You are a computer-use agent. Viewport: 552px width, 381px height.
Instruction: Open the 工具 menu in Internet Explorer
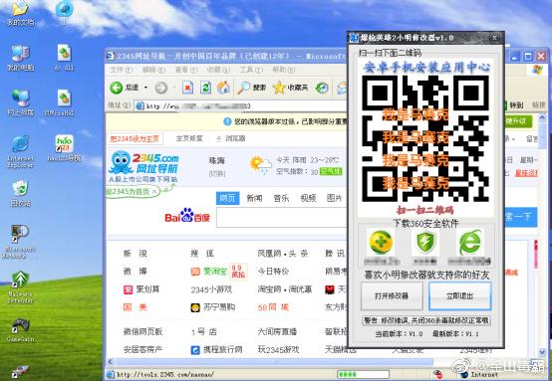click(x=251, y=70)
